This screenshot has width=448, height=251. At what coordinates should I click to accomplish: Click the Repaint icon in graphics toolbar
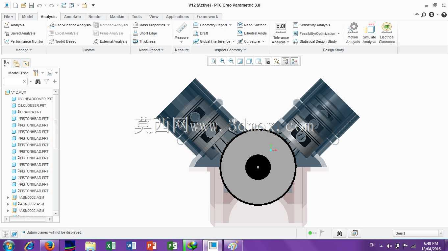(240, 61)
